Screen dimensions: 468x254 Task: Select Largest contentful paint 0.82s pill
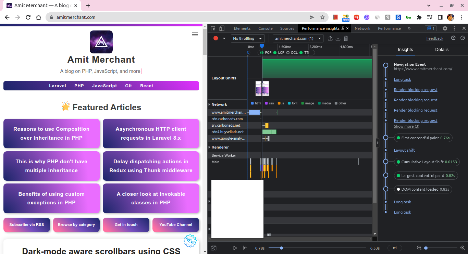coord(426,176)
